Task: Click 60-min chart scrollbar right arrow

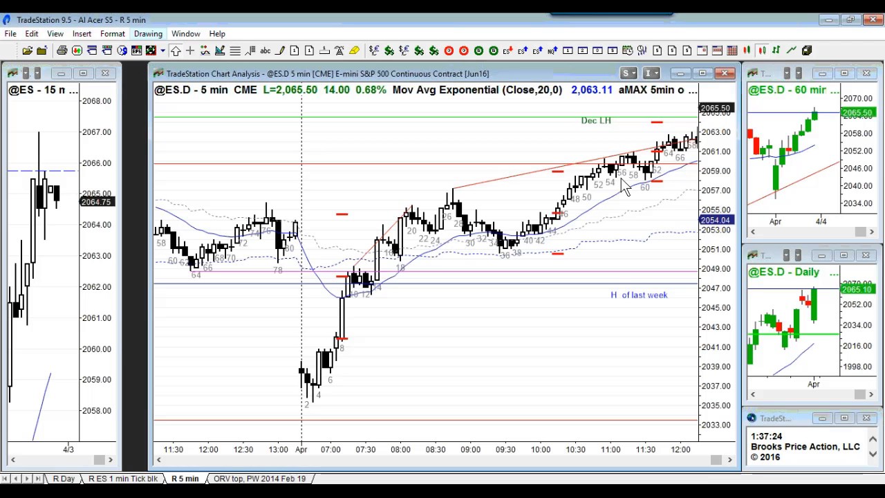Action: click(871, 232)
